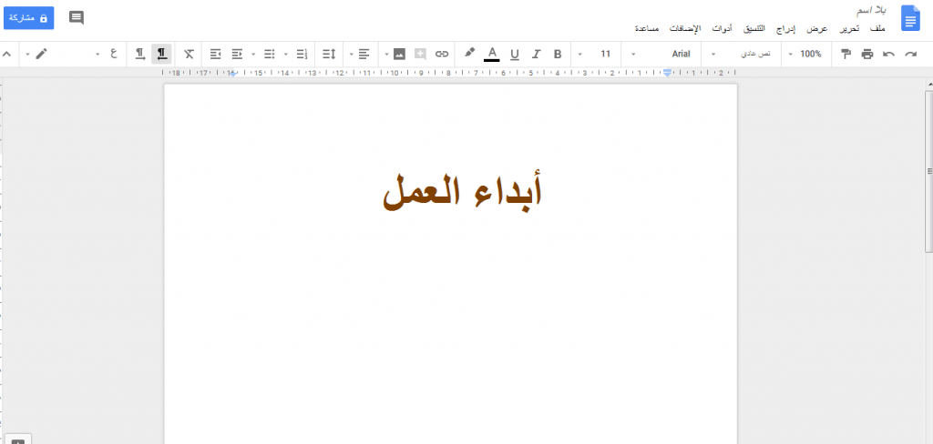Open paragraph style dropdown نص عادي
This screenshot has width=933, height=444.
click(x=743, y=54)
